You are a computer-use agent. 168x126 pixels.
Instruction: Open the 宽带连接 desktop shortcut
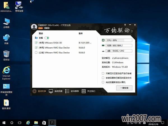(19, 7)
